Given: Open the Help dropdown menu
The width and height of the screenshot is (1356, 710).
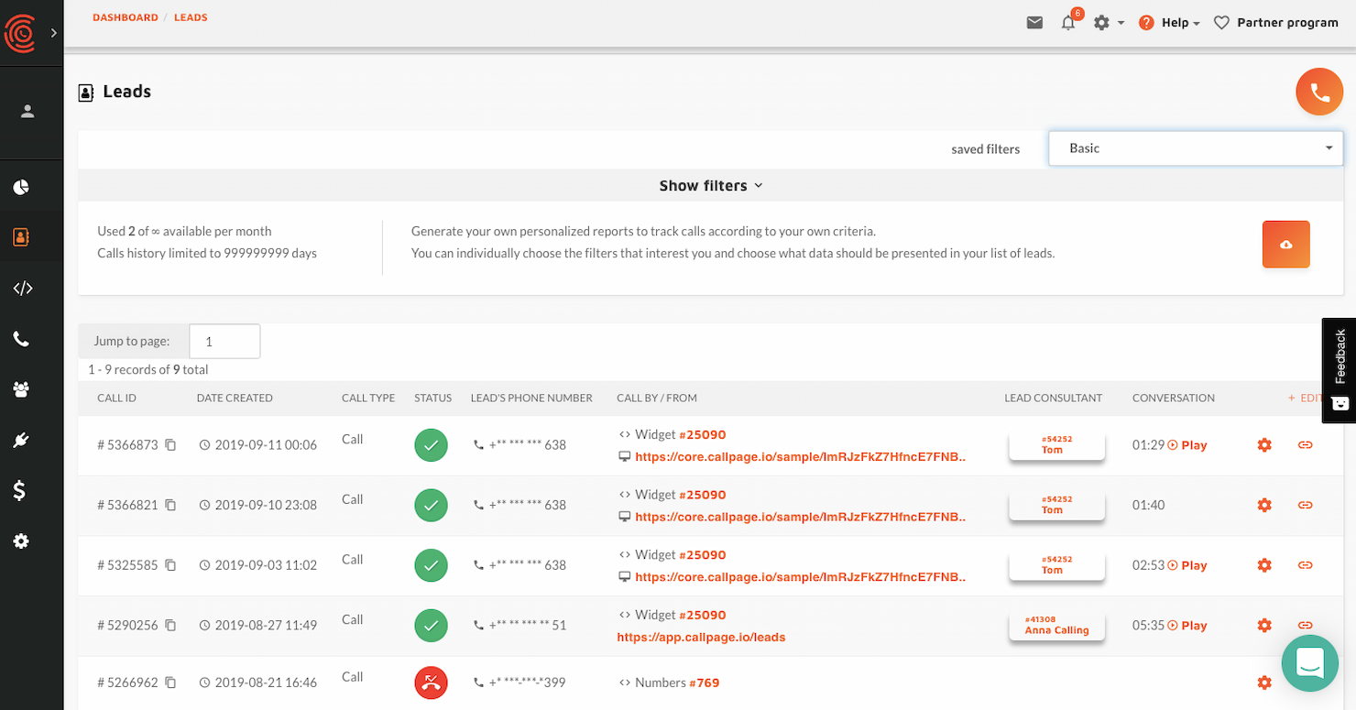Looking at the screenshot, I should 1170,22.
